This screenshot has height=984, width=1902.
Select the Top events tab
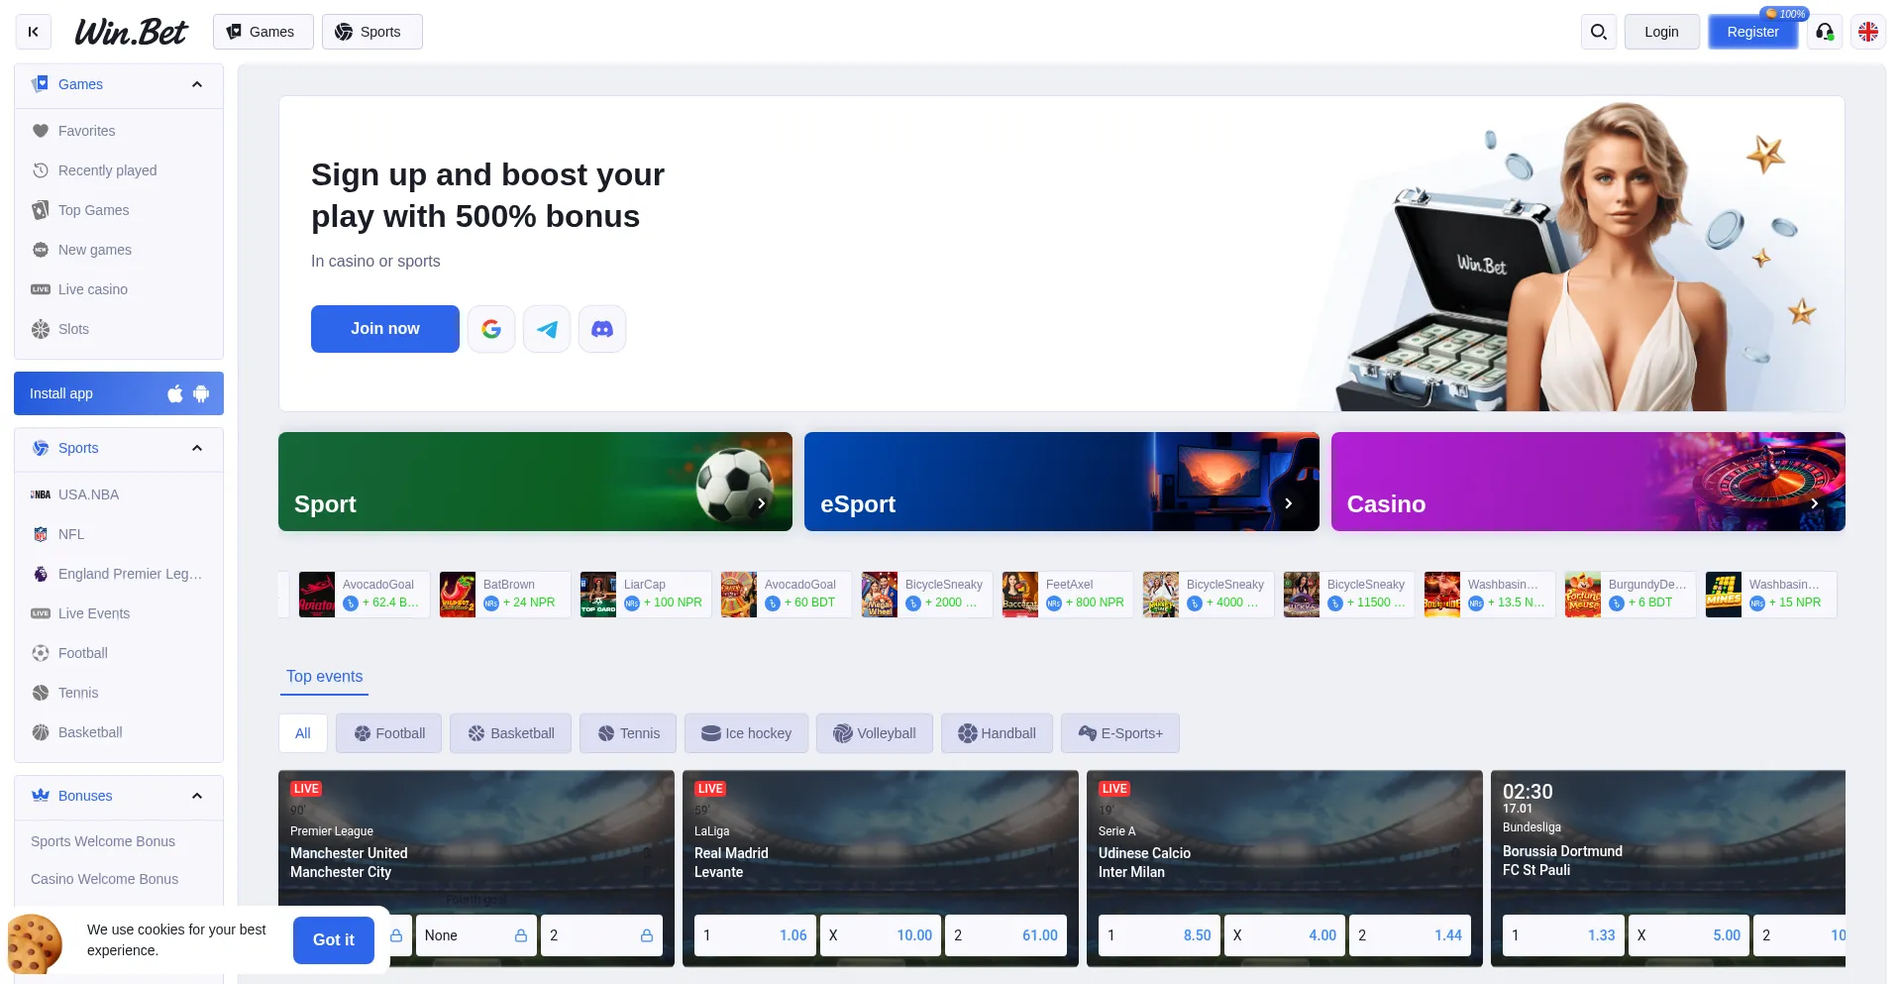tap(324, 677)
